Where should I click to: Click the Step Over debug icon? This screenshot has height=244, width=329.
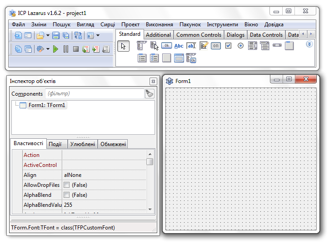tap(96, 49)
